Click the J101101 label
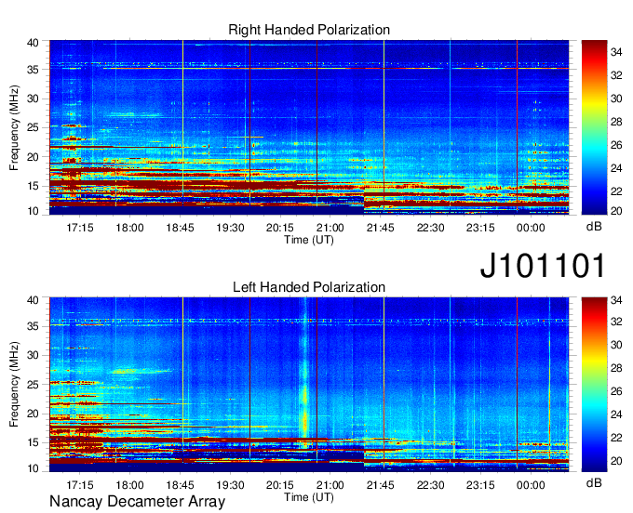Screen dimensions: 633x513 point(543,265)
